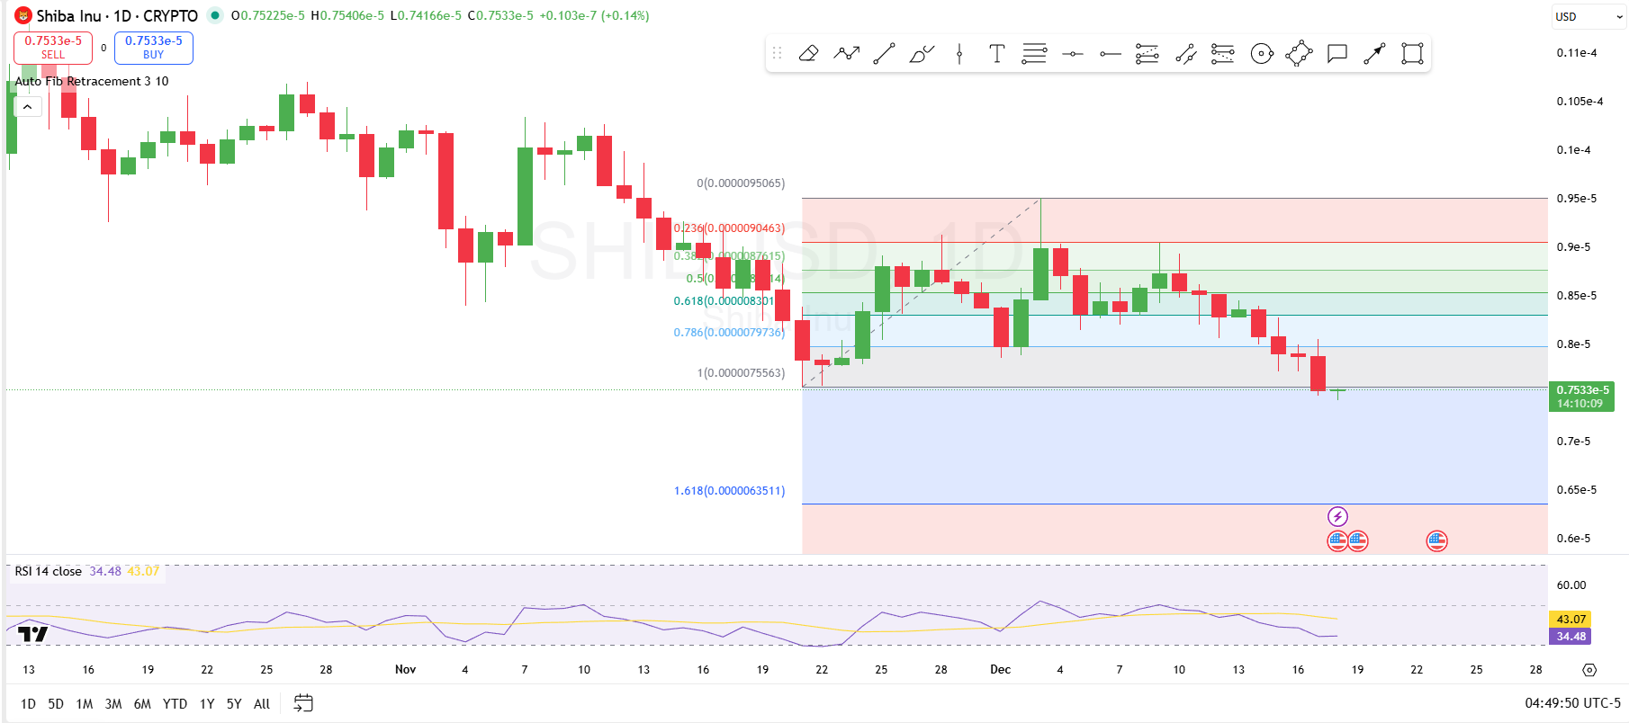The height and width of the screenshot is (723, 1629).
Task: Switch to the 1M time range
Action: (85, 704)
